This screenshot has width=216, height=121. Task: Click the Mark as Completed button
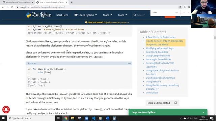pos(162,103)
